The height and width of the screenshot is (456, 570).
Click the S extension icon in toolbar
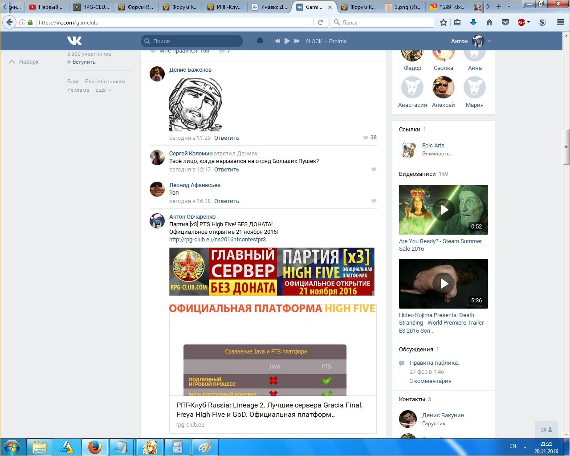[542, 22]
